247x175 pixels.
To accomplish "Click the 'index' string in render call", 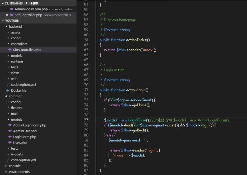I will pos(148,50).
